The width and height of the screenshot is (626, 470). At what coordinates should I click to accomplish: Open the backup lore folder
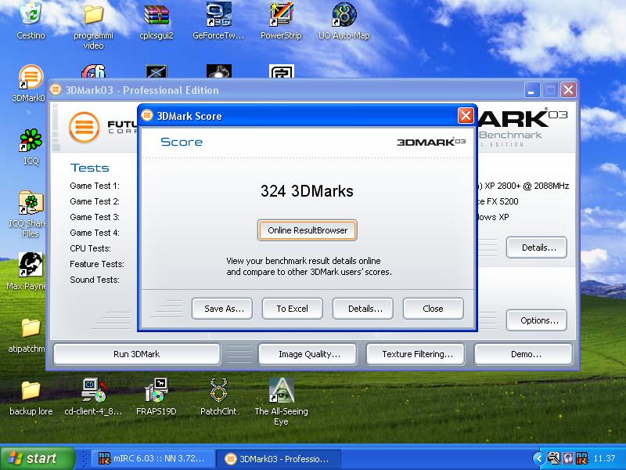click(31, 390)
